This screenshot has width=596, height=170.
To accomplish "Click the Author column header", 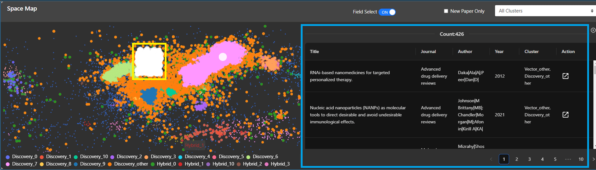I will [465, 52].
